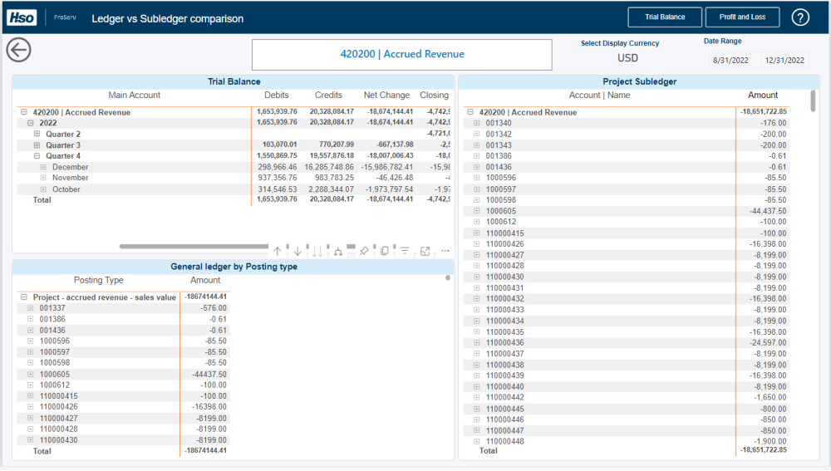Open focus mode for the visual
This screenshot has height=471, width=831.
[x=425, y=251]
